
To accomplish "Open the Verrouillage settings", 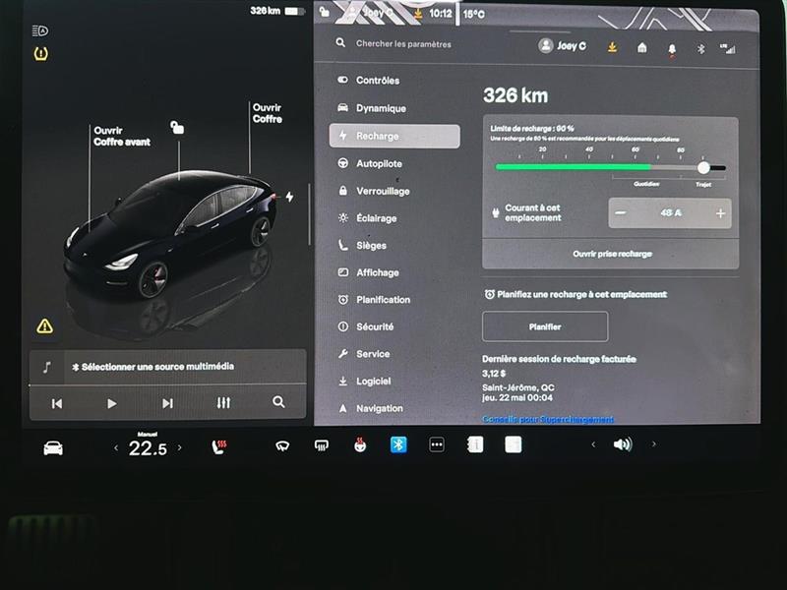I will (374, 191).
